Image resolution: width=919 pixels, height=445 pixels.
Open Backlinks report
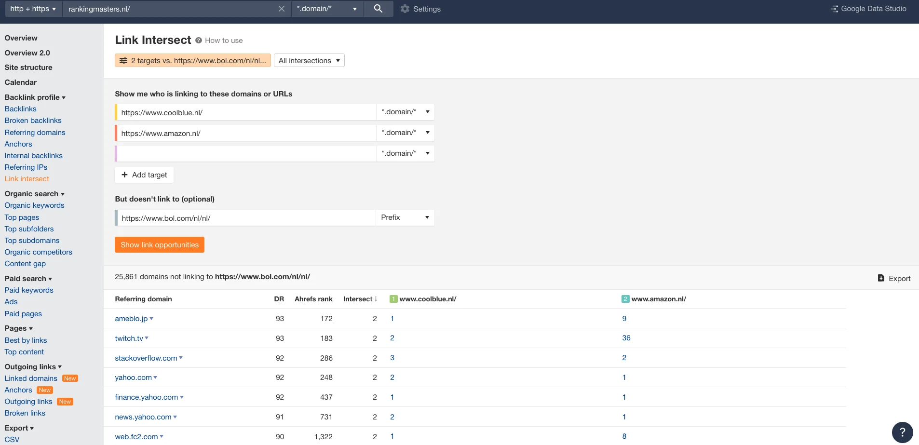20,109
